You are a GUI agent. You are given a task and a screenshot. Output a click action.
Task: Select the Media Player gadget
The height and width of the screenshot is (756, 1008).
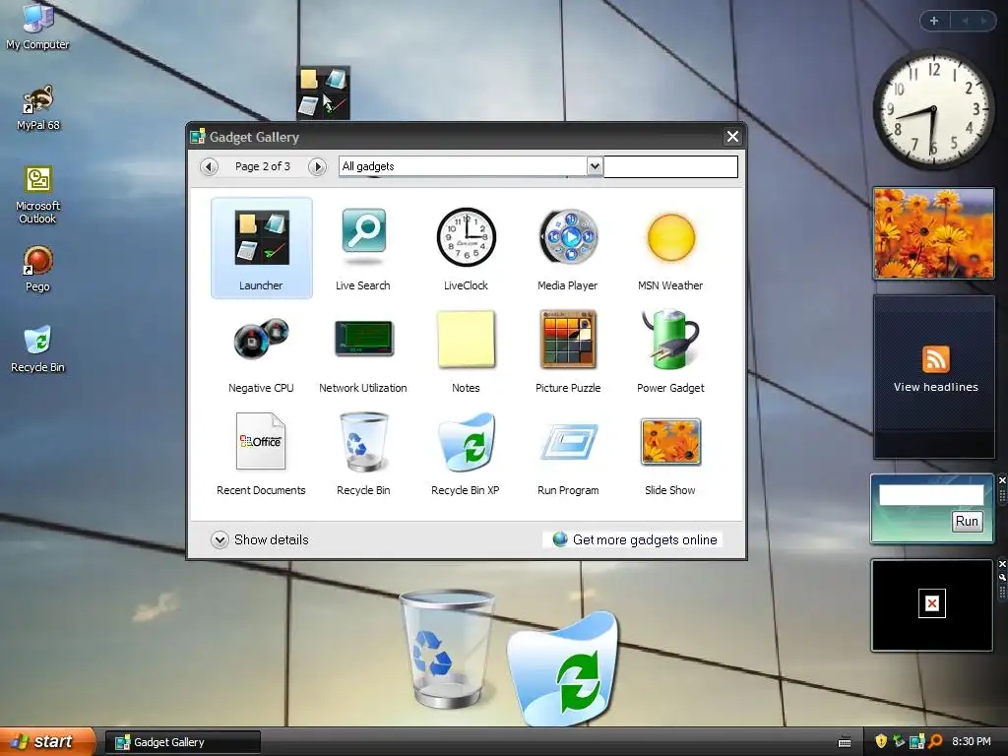click(568, 248)
